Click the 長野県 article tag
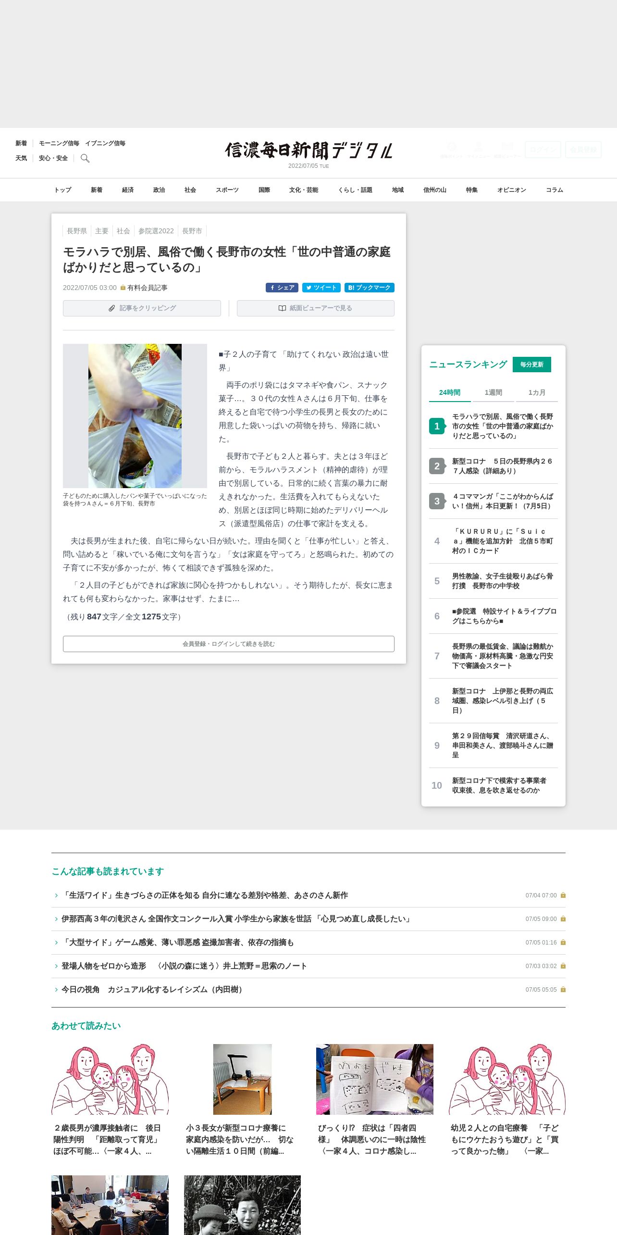This screenshot has width=617, height=1235. click(x=77, y=231)
